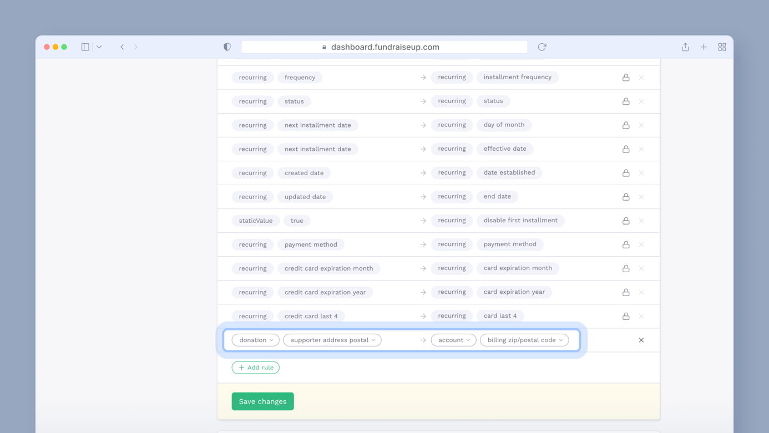Toggle the lock on the disable first installment row

coord(626,221)
